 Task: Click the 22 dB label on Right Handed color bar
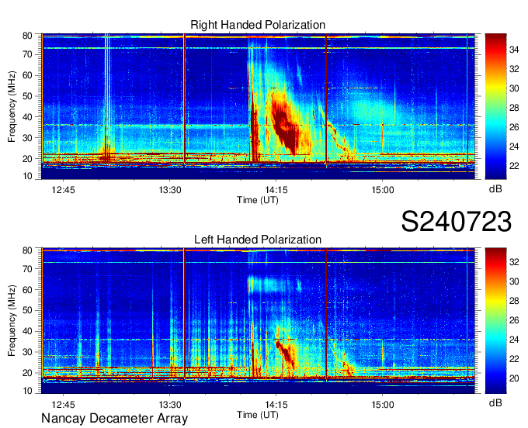(x=514, y=166)
